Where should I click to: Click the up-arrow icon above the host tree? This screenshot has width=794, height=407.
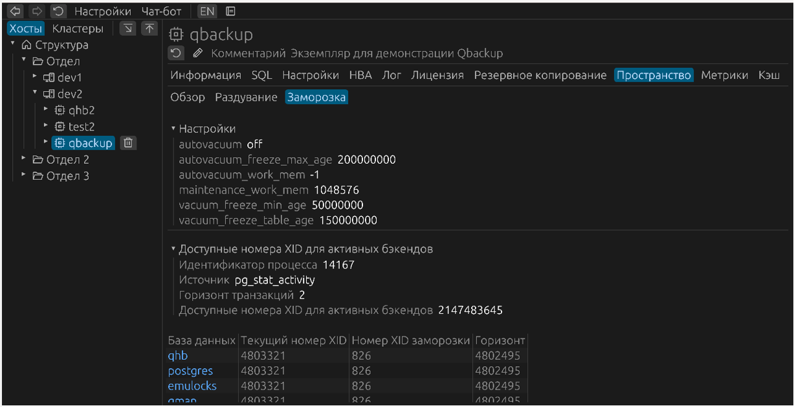point(149,28)
